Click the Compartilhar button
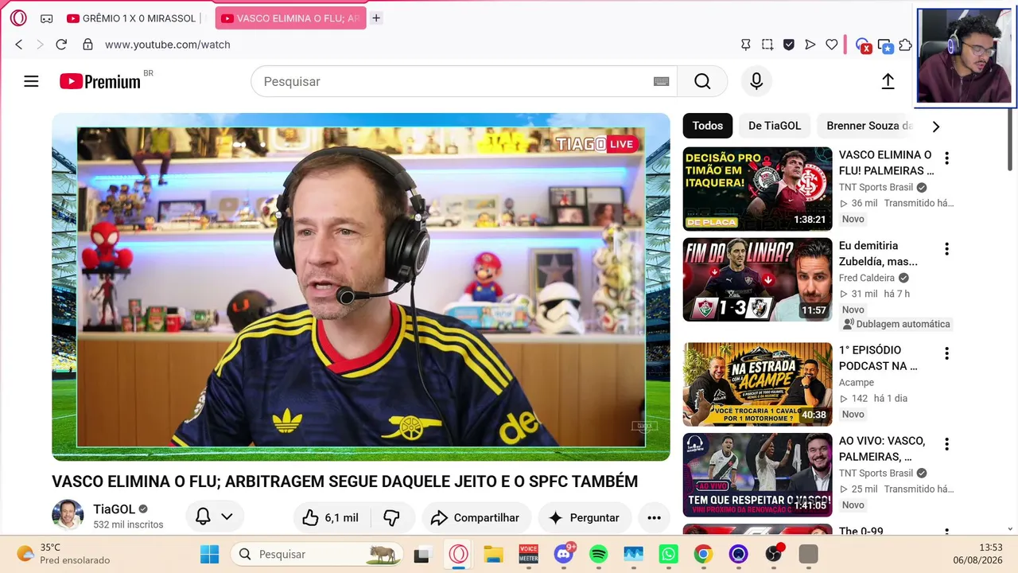This screenshot has height=573, width=1018. 476,517
